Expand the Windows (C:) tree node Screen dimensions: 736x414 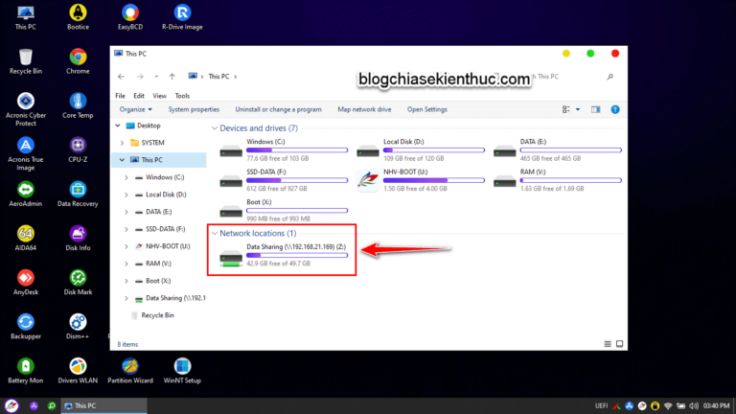coord(126,177)
